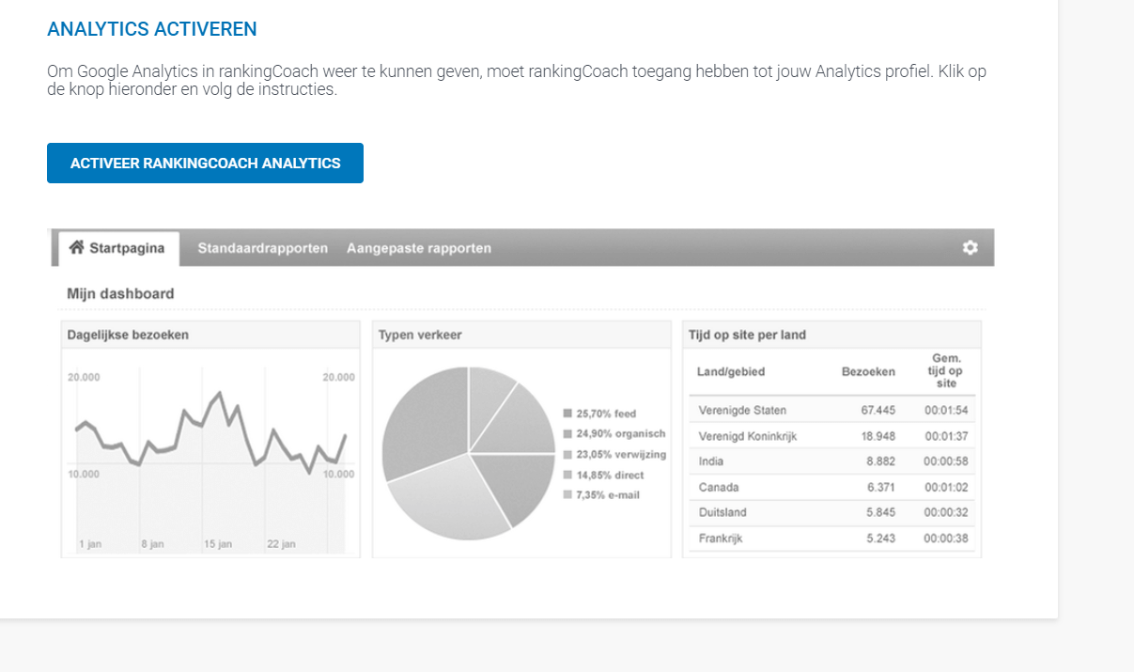Screen dimensions: 1134x672
Task: Click the 23,05% verwijzing legend swatch
Action: [567, 455]
